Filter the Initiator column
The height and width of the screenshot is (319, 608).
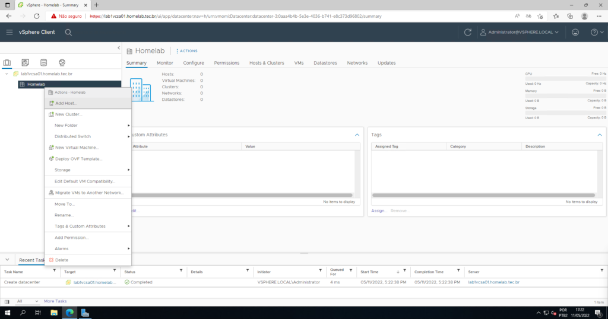click(x=320, y=270)
